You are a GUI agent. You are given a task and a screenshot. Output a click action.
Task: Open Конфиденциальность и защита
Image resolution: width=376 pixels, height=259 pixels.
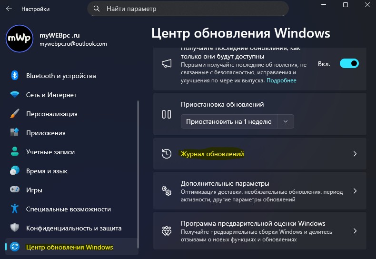pos(71,228)
